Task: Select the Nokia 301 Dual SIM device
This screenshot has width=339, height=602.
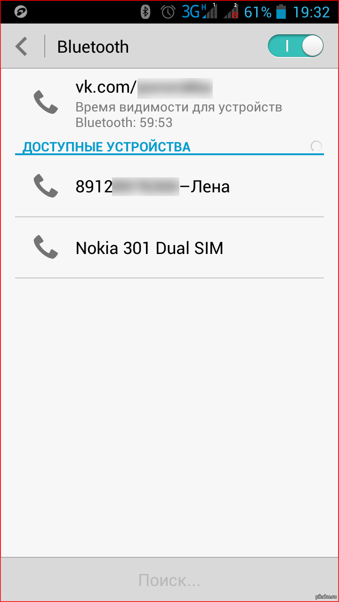Action: [169, 247]
